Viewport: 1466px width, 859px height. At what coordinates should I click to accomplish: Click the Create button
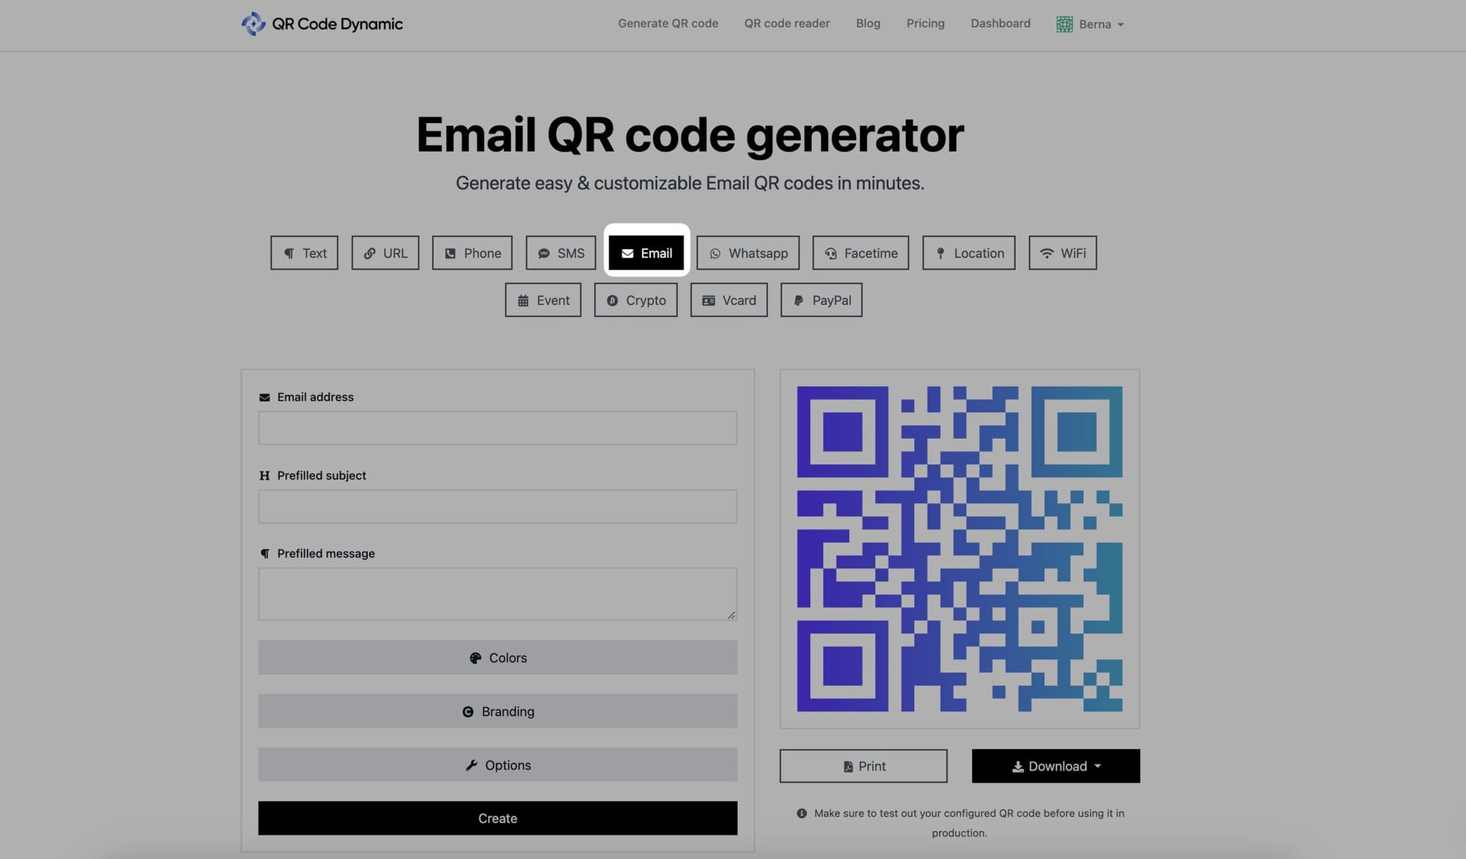tap(498, 818)
